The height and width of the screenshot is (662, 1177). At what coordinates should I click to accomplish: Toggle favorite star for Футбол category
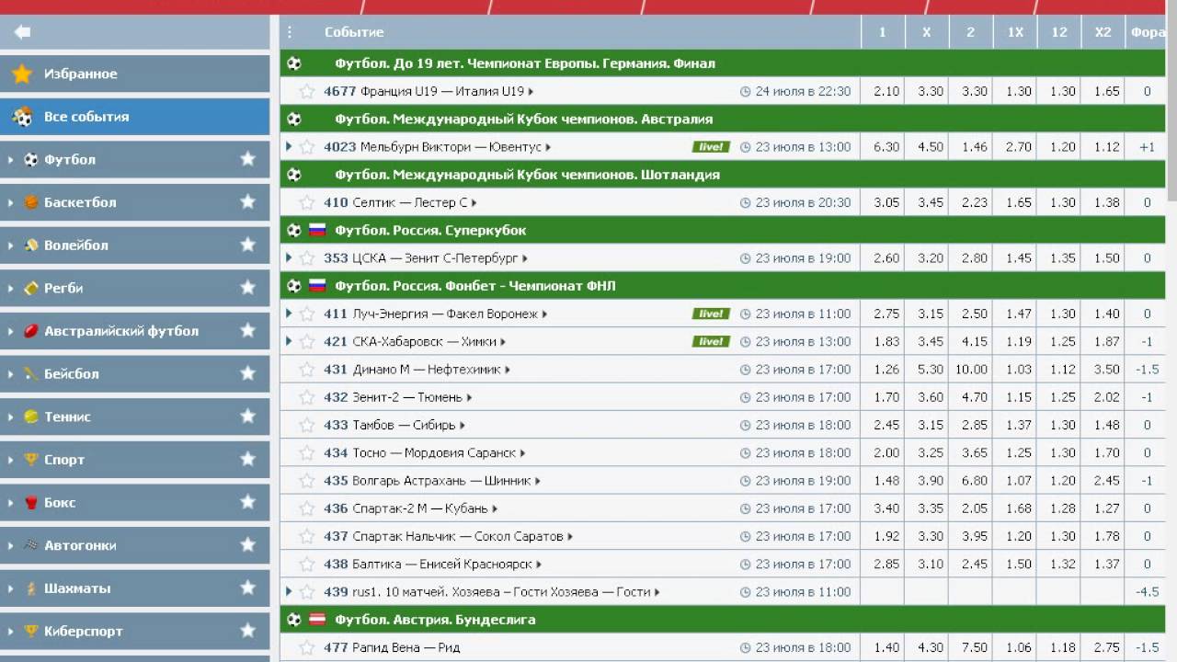[x=247, y=159]
